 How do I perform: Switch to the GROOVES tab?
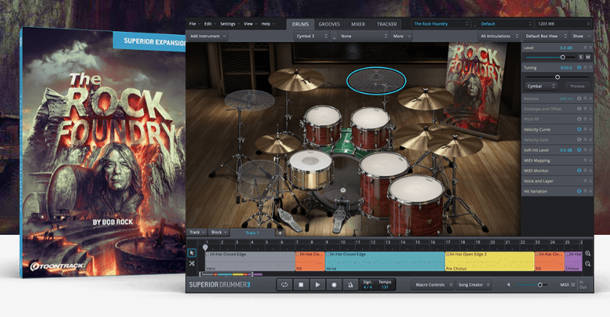coord(329,24)
